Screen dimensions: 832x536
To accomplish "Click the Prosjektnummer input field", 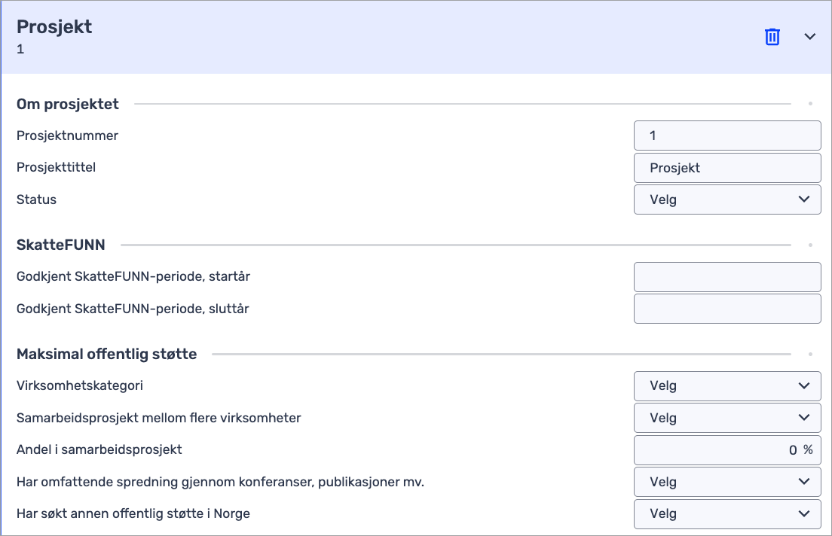I will pyautogui.click(x=726, y=136).
